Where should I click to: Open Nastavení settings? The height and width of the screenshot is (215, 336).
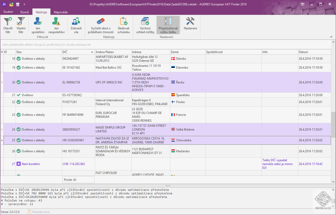click(x=190, y=25)
